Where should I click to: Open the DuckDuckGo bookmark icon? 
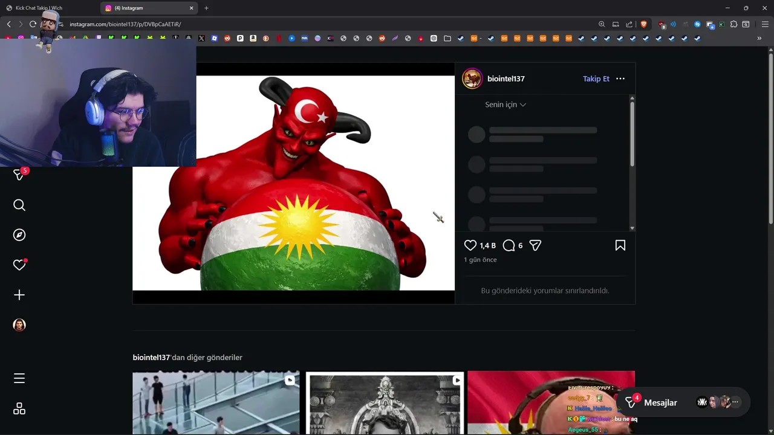tap(266, 38)
